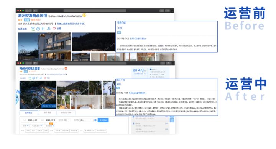Open the aerial night view hotel photo
The width and height of the screenshot is (276, 149).
click(38, 95)
